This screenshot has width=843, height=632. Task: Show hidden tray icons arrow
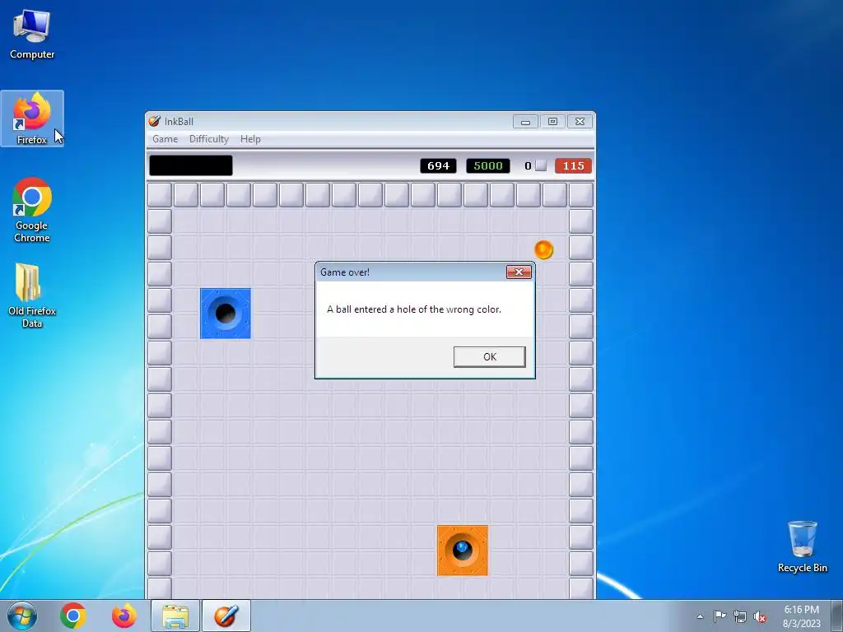click(700, 616)
